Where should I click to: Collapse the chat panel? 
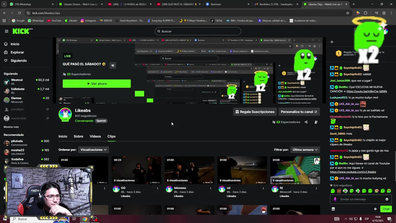click(x=332, y=42)
